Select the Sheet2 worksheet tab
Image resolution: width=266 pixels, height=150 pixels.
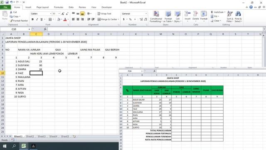(x=30, y=136)
